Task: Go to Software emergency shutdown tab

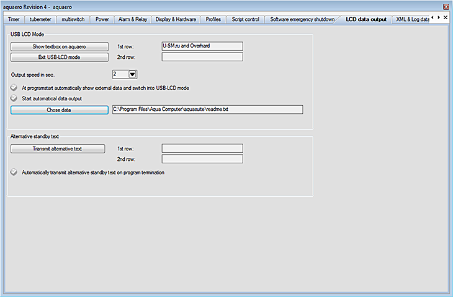Action: [x=302, y=19]
